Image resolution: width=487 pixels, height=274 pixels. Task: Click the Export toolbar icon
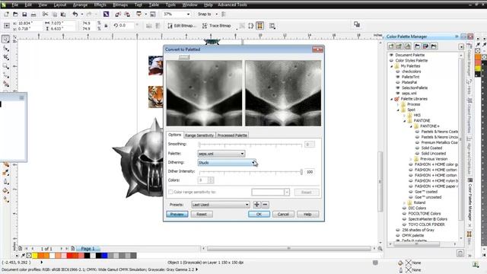pos(127,14)
